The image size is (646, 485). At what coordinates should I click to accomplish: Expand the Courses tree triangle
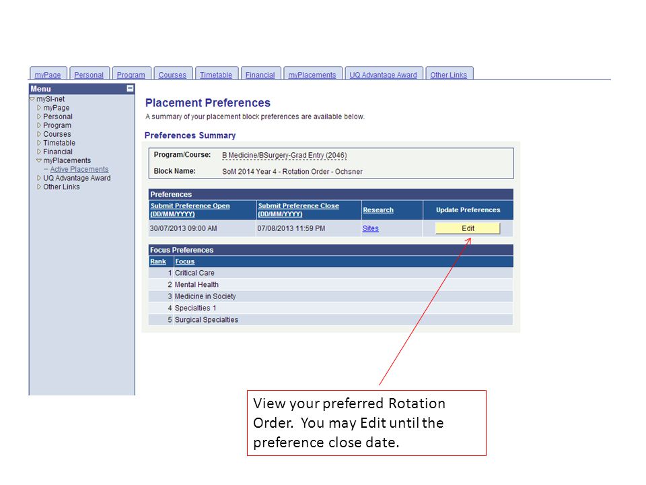click(39, 134)
